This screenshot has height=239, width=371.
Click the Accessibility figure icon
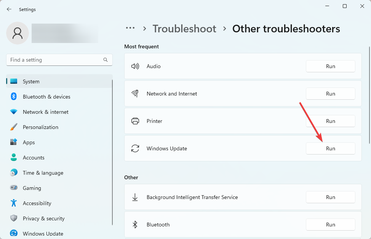coord(14,203)
